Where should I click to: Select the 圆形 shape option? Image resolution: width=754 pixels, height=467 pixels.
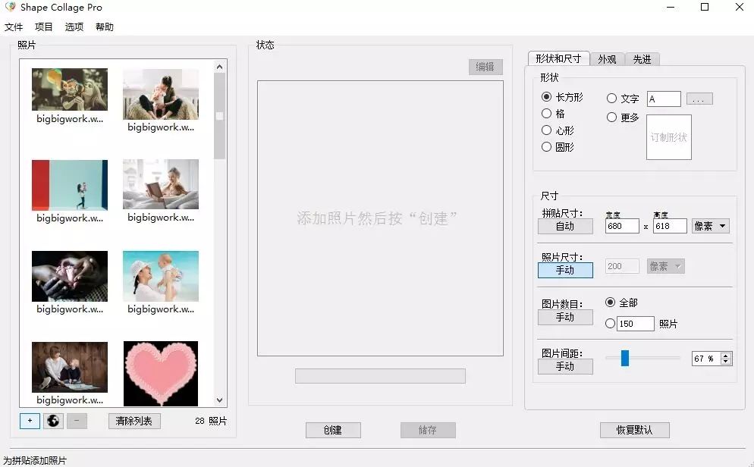click(x=558, y=147)
